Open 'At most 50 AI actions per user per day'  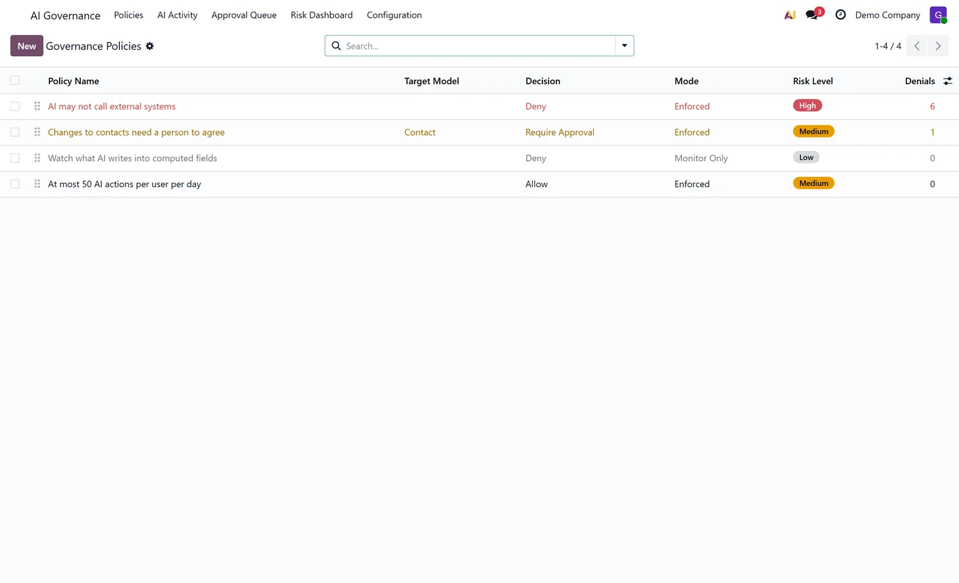pos(125,184)
